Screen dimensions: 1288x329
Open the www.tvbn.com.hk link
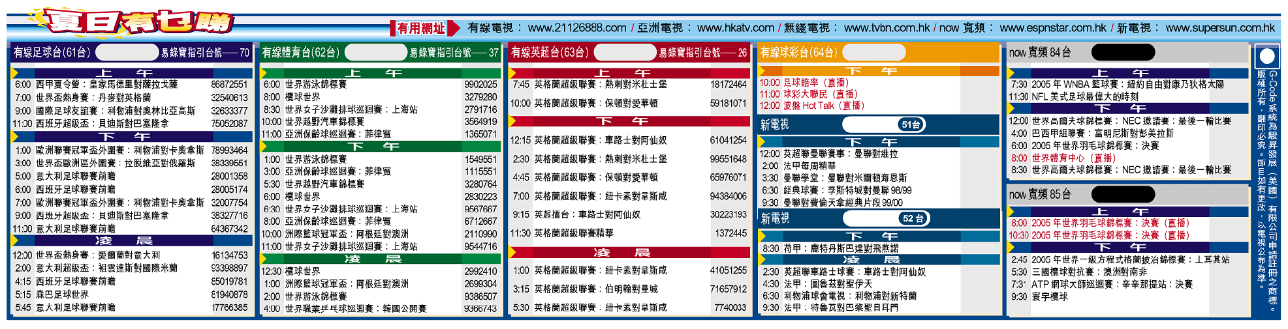pyautogui.click(x=887, y=28)
